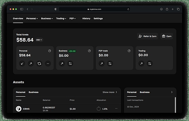Click the convert cycle icon in Personal card

(39, 64)
